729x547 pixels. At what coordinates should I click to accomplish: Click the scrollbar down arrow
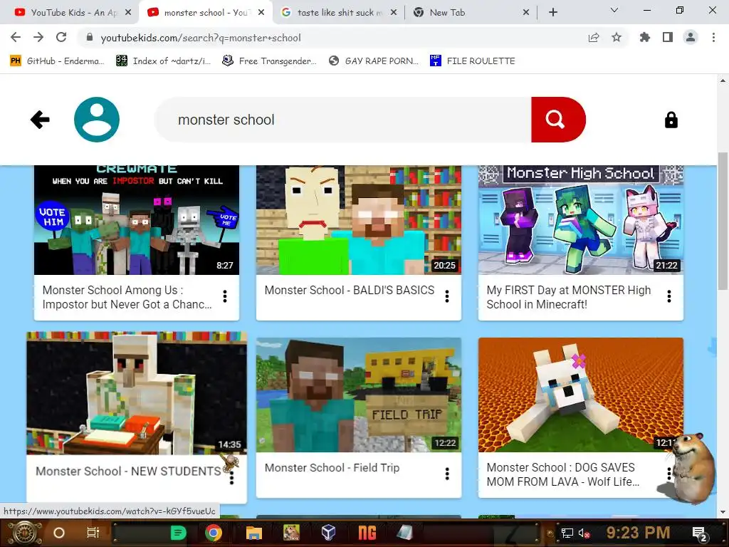[723, 512]
